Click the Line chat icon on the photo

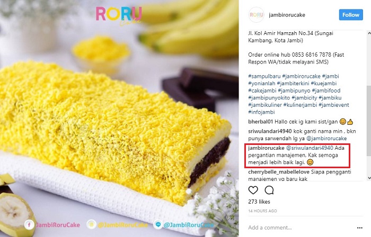click(x=158, y=224)
